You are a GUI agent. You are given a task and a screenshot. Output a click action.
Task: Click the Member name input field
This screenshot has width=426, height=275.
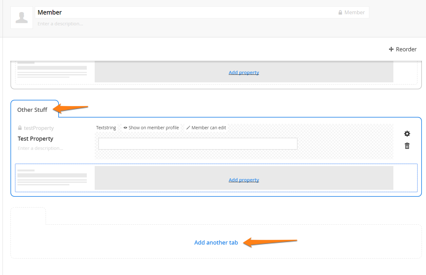184,12
